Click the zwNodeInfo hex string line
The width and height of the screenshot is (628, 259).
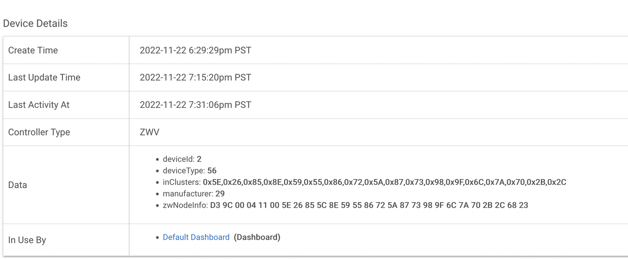pos(345,205)
